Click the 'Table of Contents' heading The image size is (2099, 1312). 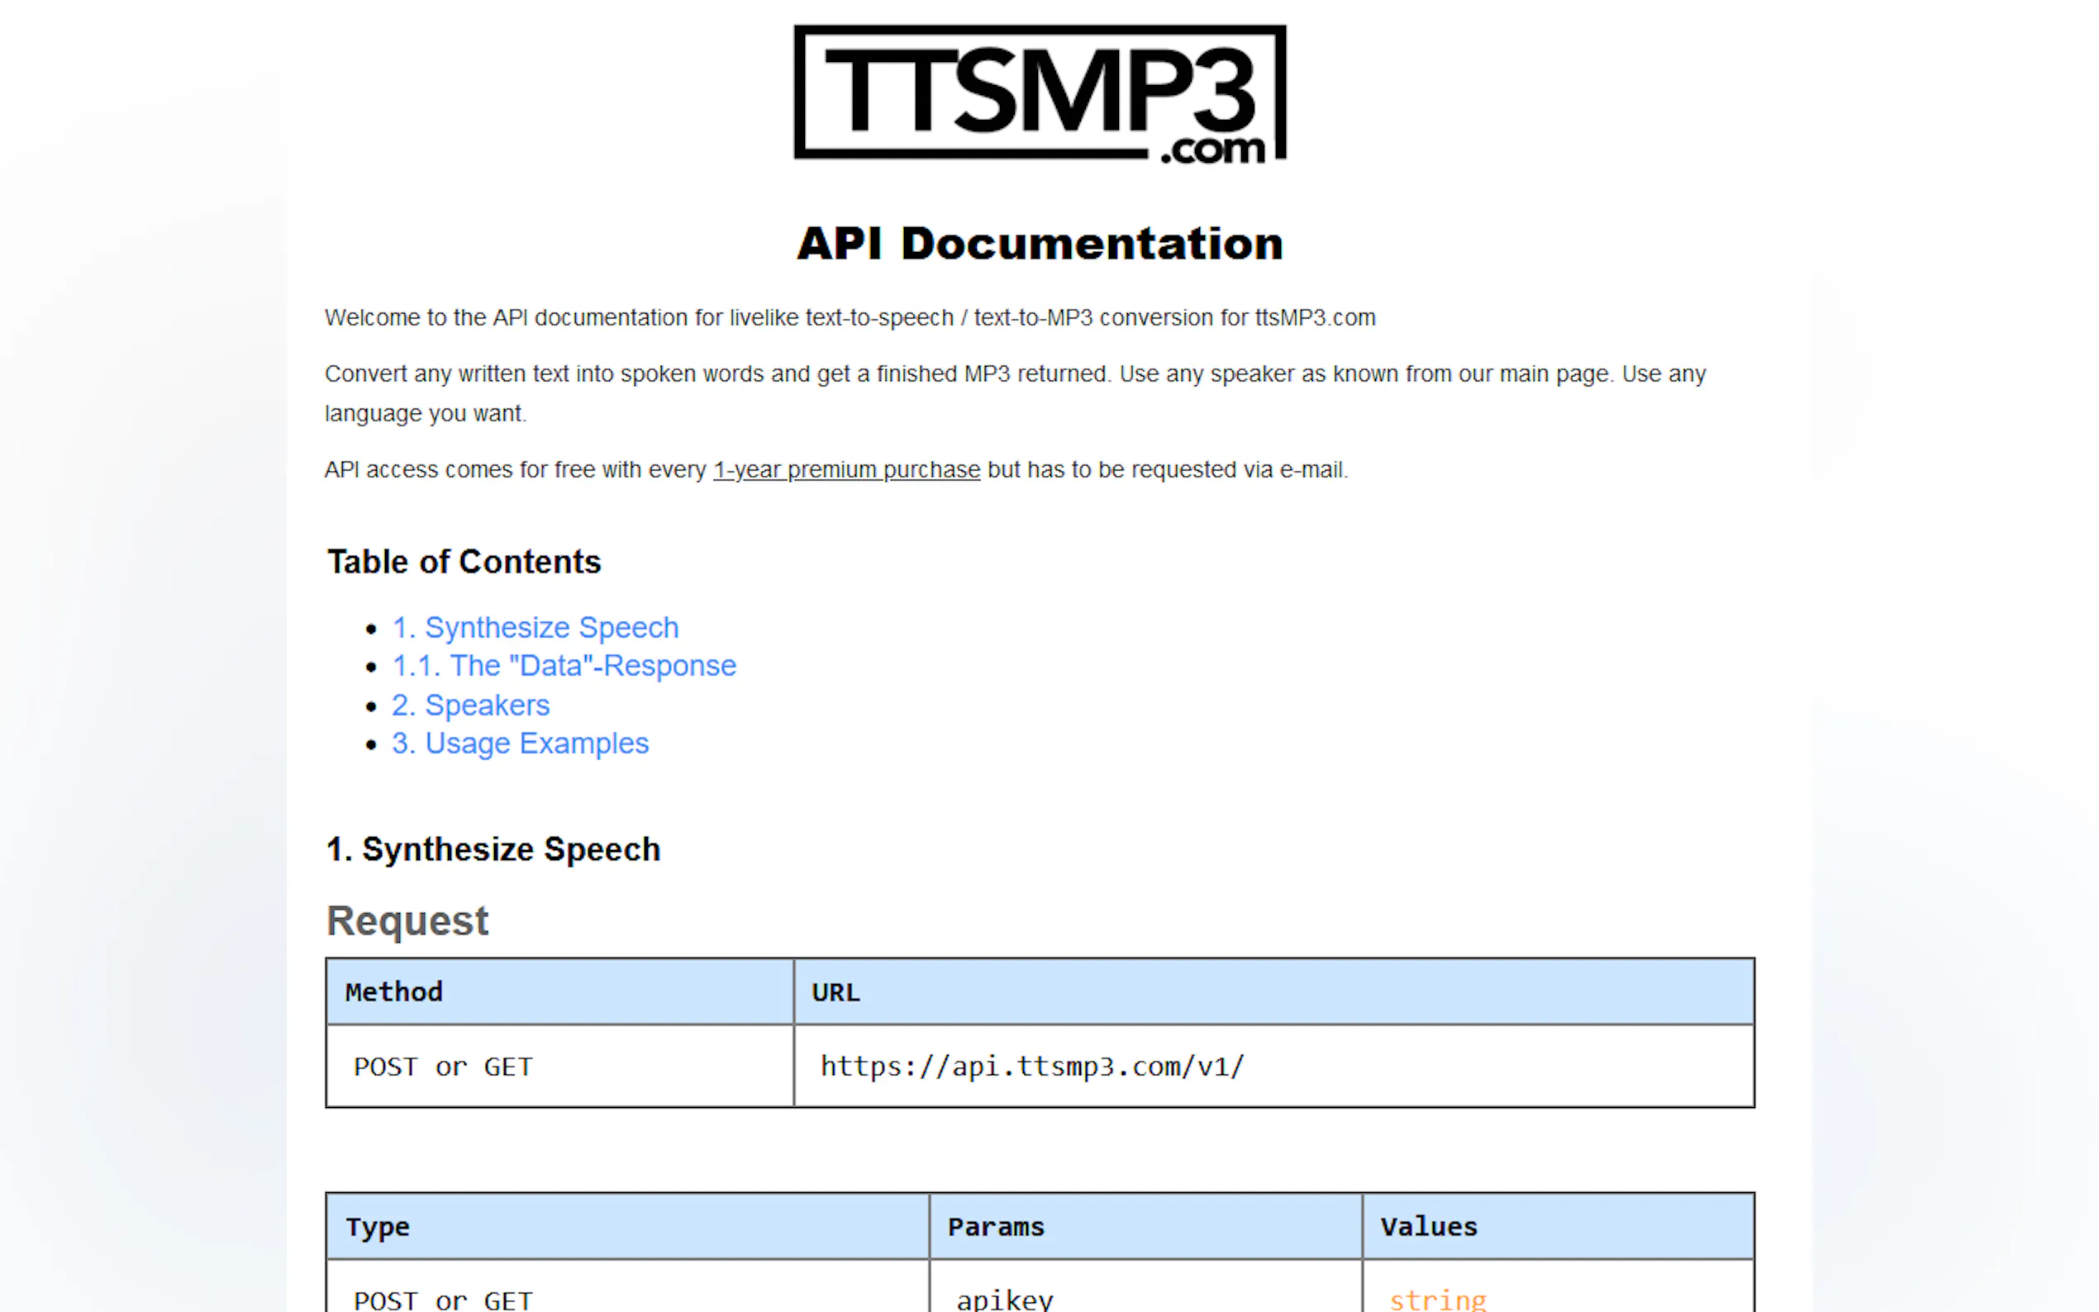pos(464,563)
